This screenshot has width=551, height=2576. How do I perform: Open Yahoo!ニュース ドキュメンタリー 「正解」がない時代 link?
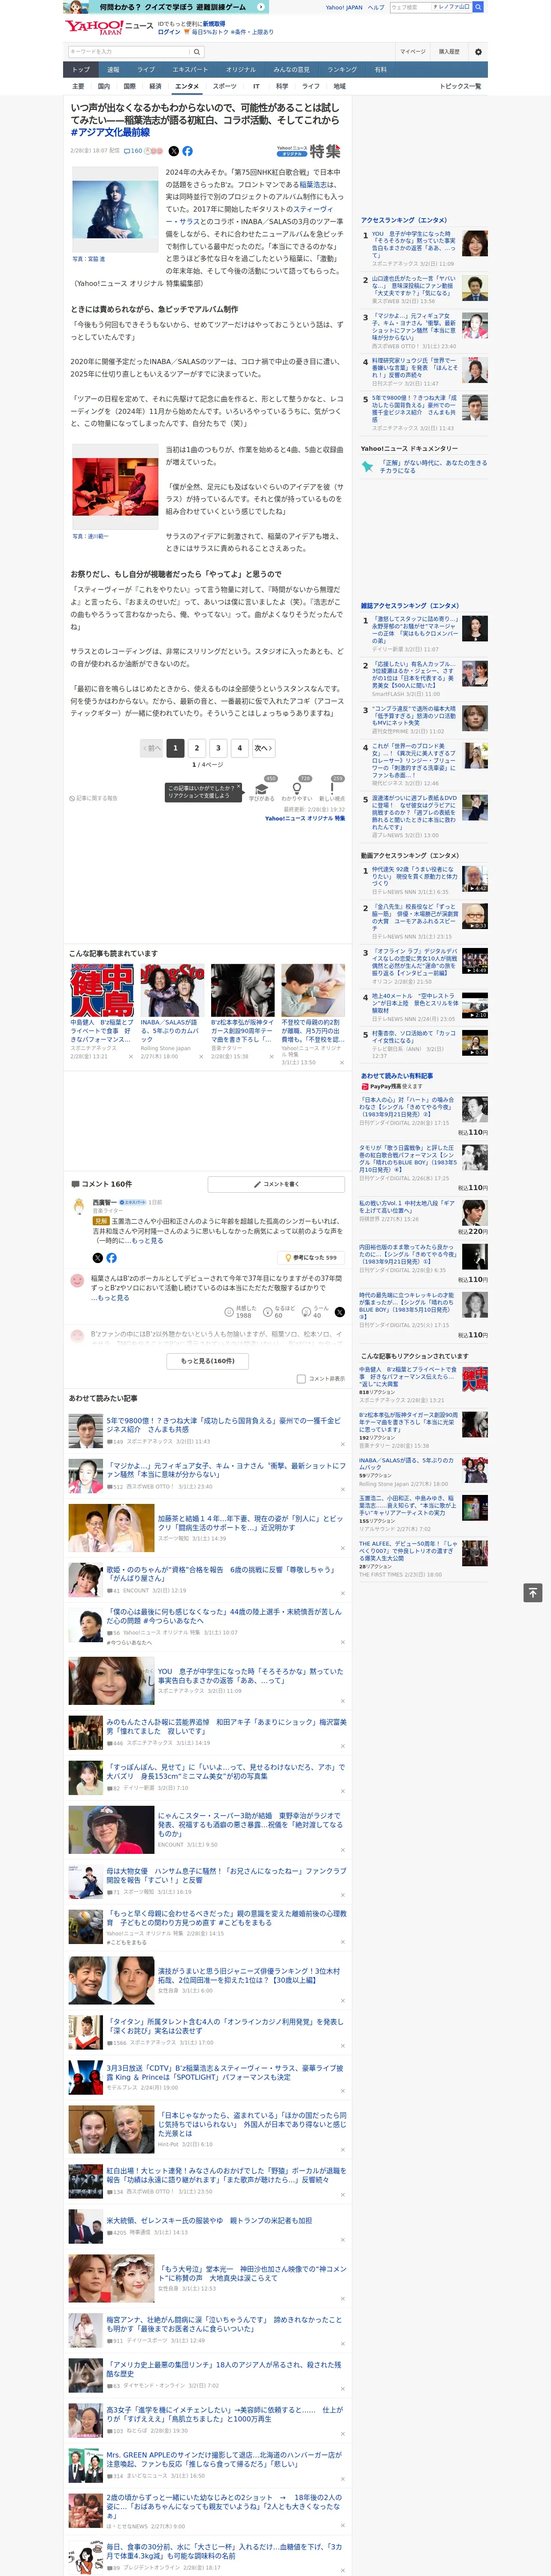tap(433, 467)
